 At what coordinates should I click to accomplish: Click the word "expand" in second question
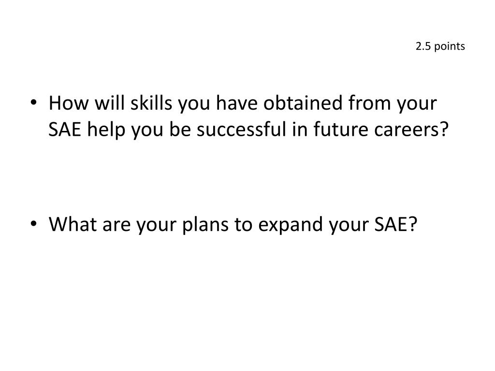(290, 225)
